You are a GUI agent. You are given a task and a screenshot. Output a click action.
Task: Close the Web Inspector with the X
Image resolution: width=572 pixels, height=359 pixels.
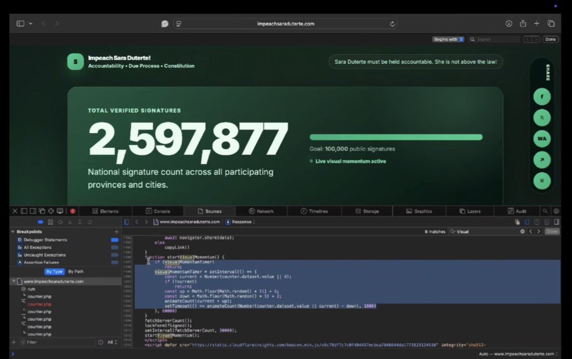(15, 211)
